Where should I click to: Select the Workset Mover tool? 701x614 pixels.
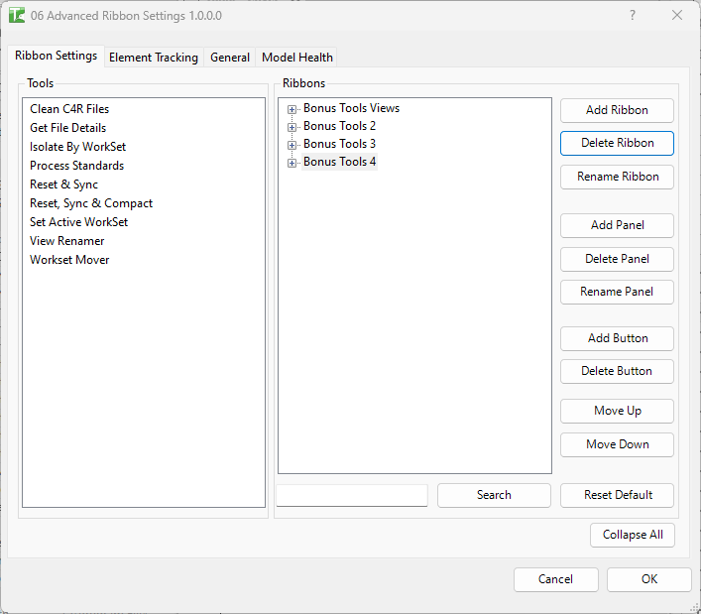click(x=69, y=260)
